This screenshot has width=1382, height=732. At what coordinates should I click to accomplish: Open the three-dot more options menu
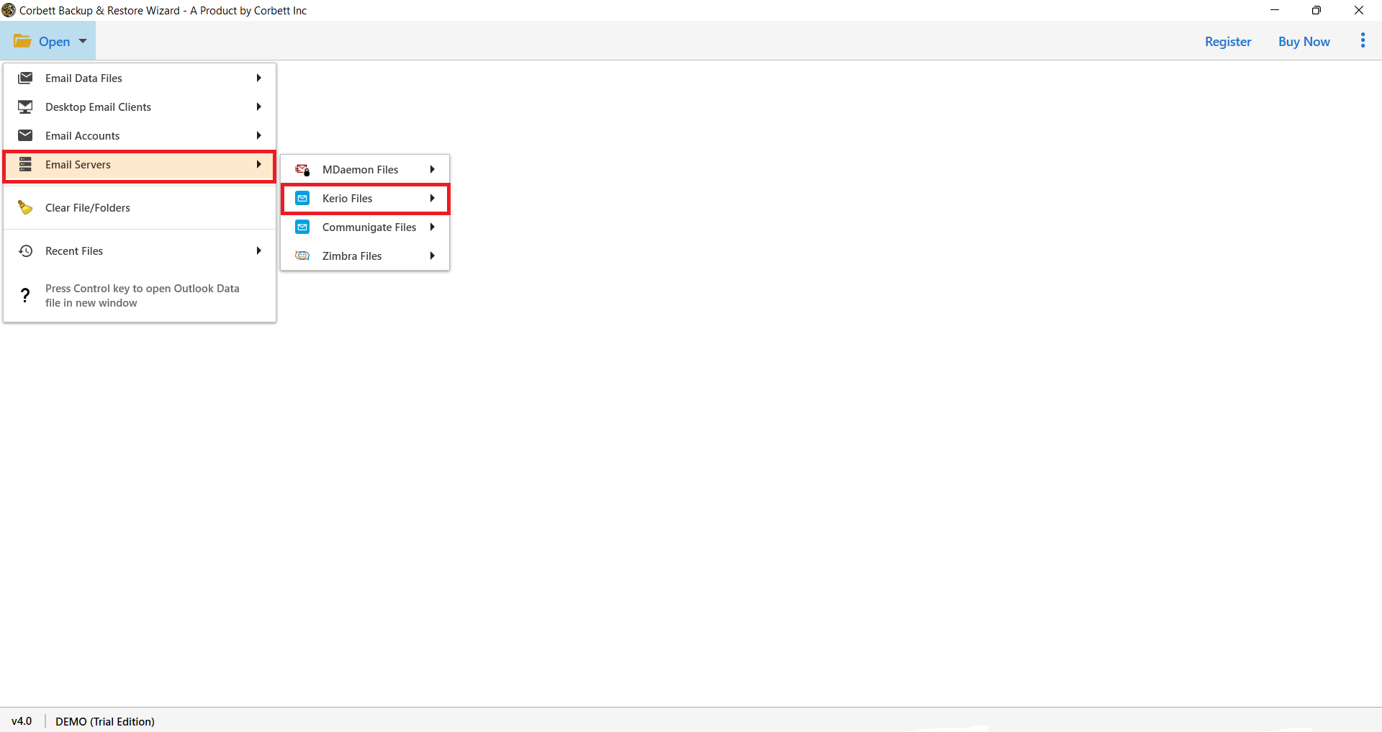click(1363, 40)
